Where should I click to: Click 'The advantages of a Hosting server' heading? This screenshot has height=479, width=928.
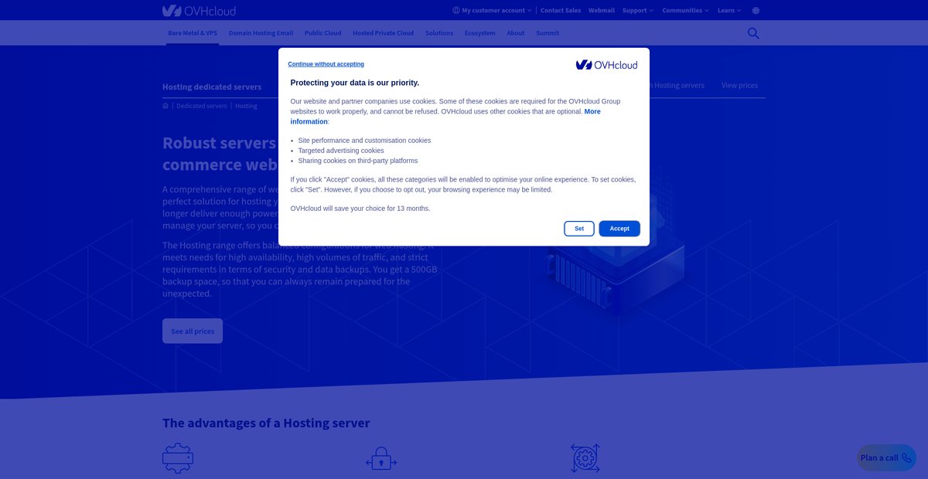pyautogui.click(x=266, y=423)
